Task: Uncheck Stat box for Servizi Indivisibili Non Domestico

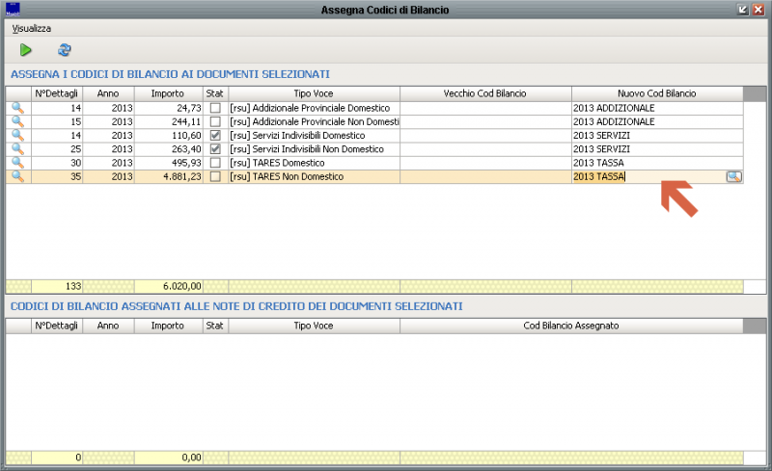Action: coord(215,149)
